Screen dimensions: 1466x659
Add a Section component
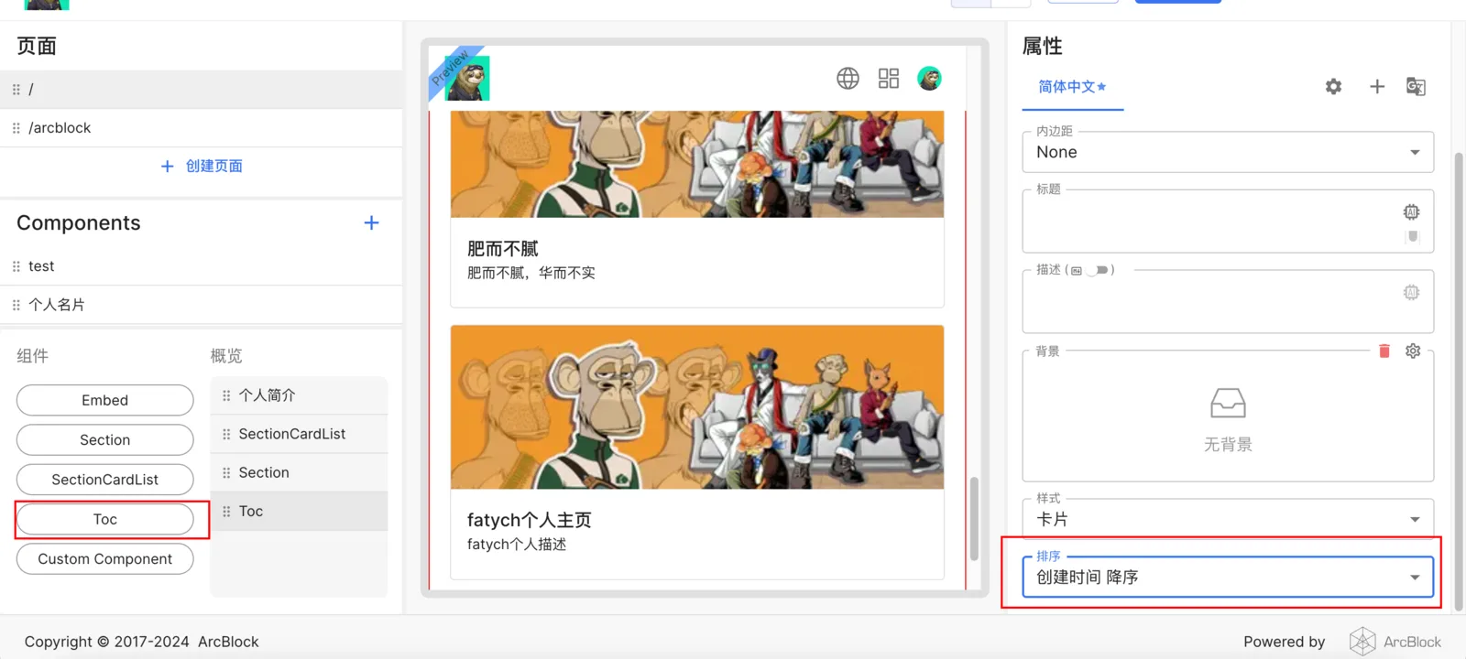pos(104,440)
